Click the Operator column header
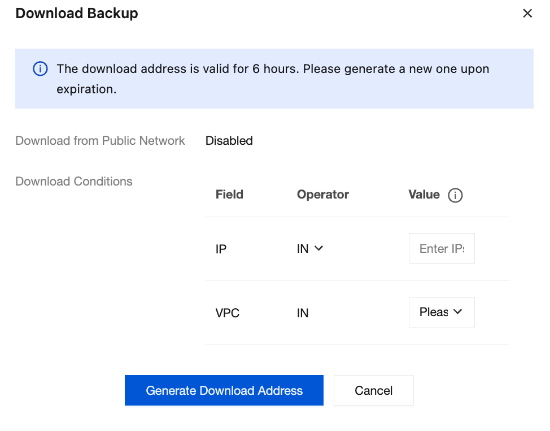 (x=323, y=195)
